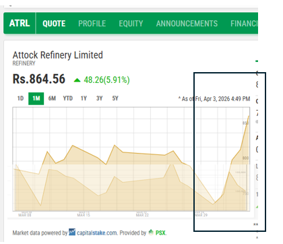Click the 48.26(5.91%) change value

click(106, 80)
